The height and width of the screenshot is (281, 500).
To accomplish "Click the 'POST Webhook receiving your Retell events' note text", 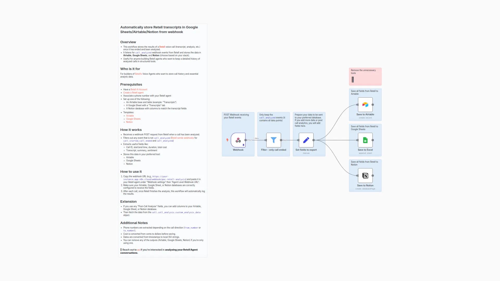I will tap(236, 116).
